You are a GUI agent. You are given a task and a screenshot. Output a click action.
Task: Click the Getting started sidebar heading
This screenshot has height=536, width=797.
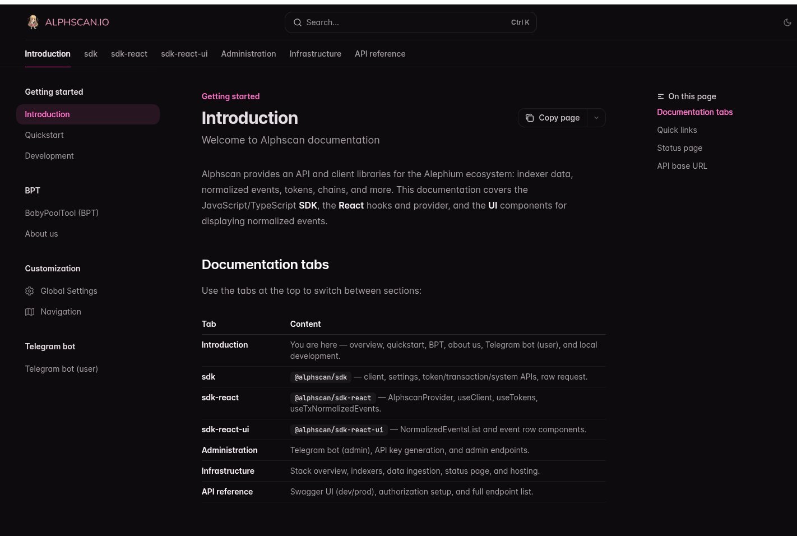54,92
